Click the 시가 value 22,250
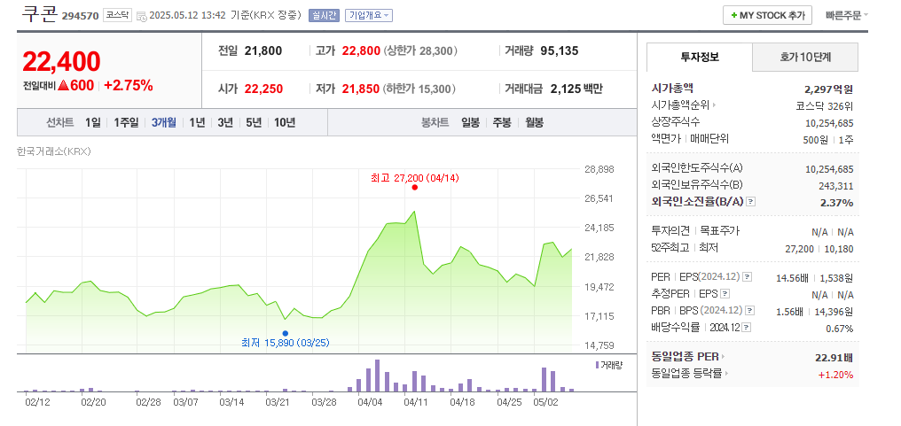Image resolution: width=901 pixels, height=426 pixels. pos(263,89)
